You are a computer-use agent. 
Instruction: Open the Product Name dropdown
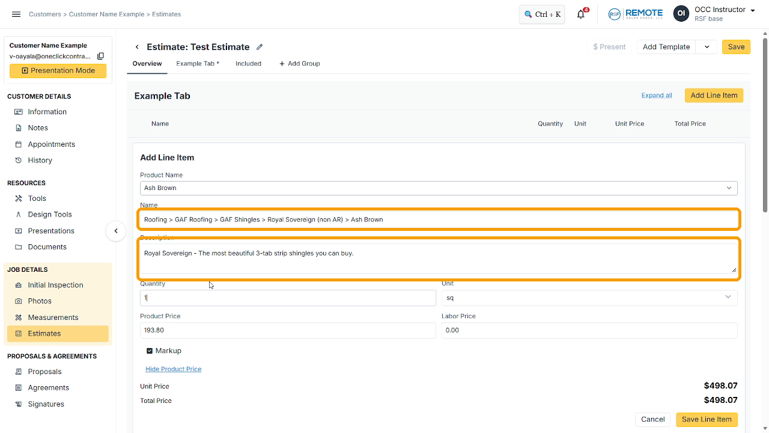coord(439,188)
